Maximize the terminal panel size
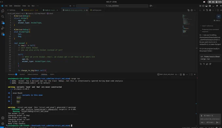The width and height of the screenshot is (222, 128). point(192,74)
